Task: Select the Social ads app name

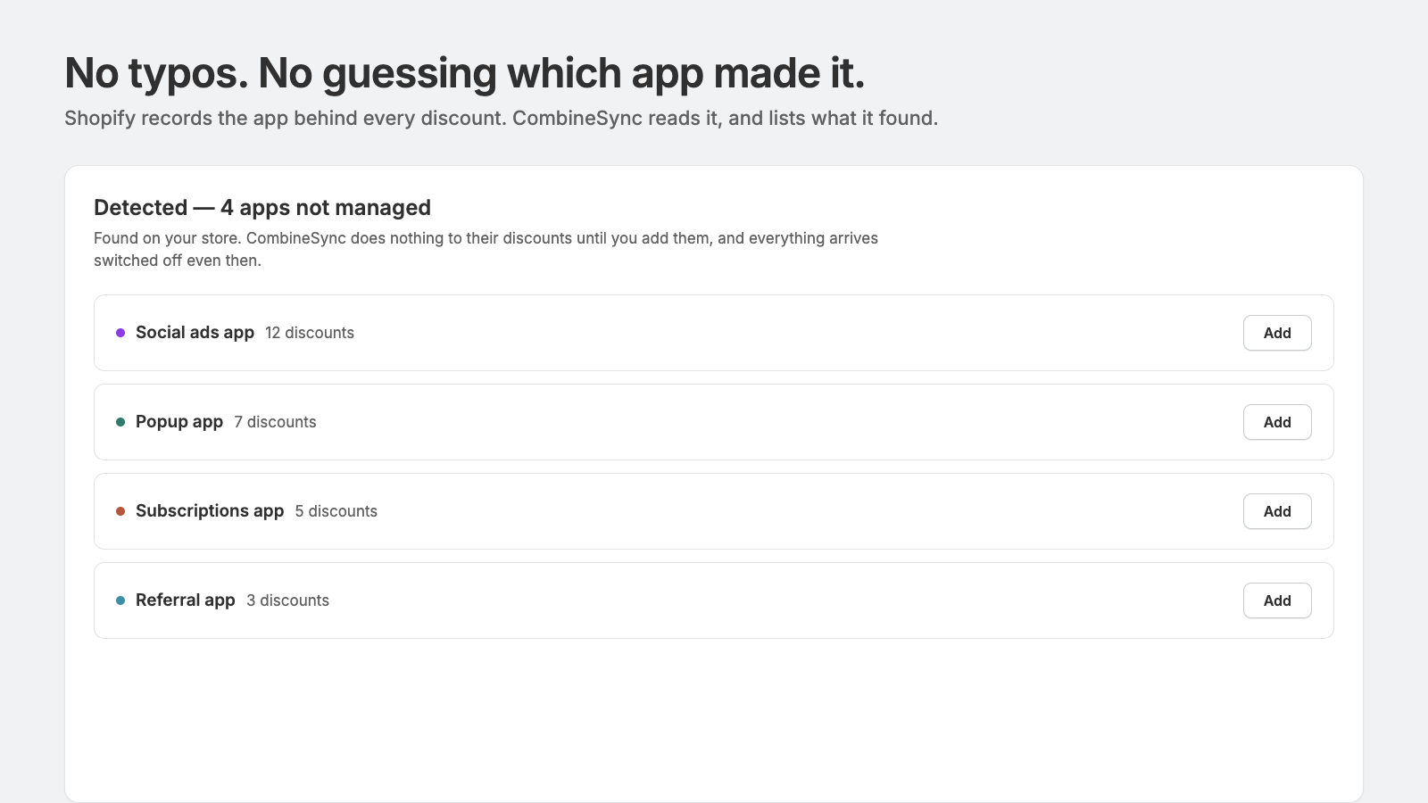Action: [x=195, y=333]
